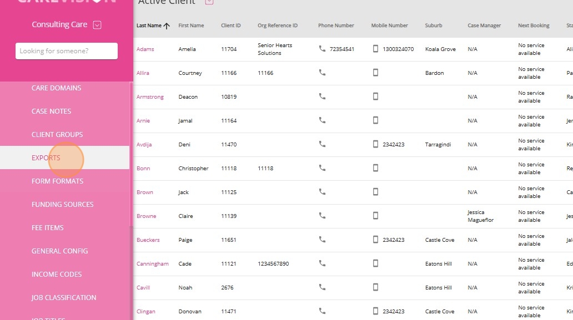
Task: Sort table by Case Manager header
Action: pos(484,26)
